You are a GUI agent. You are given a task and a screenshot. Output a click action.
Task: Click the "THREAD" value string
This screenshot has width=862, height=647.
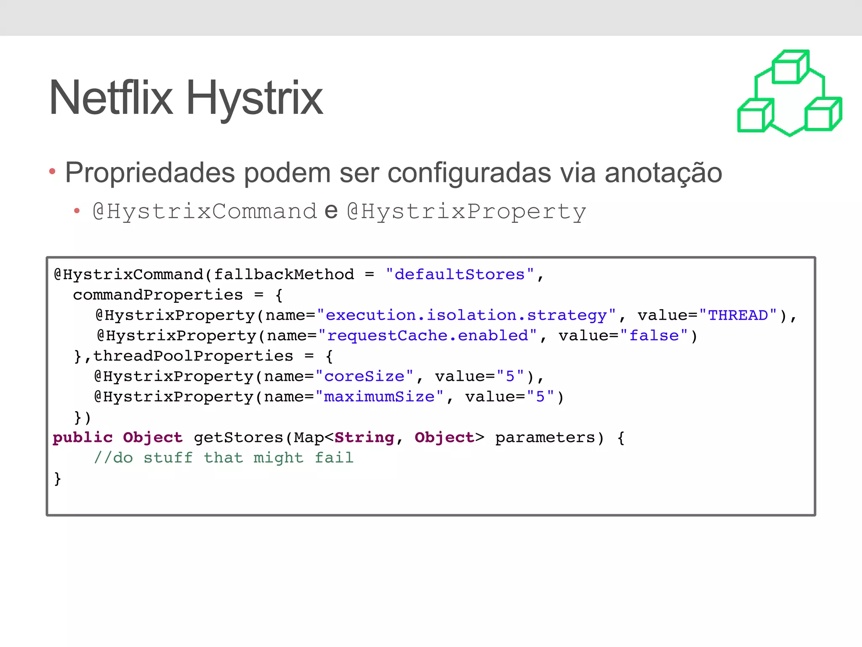tap(738, 315)
